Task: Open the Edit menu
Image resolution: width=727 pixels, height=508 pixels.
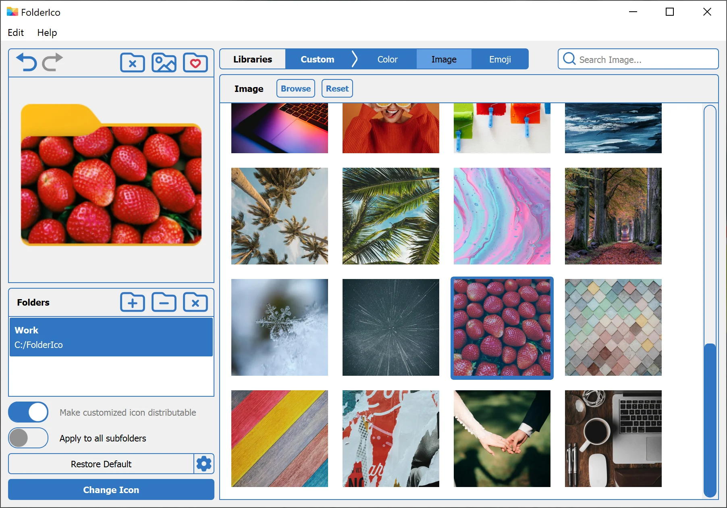Action: pos(16,33)
